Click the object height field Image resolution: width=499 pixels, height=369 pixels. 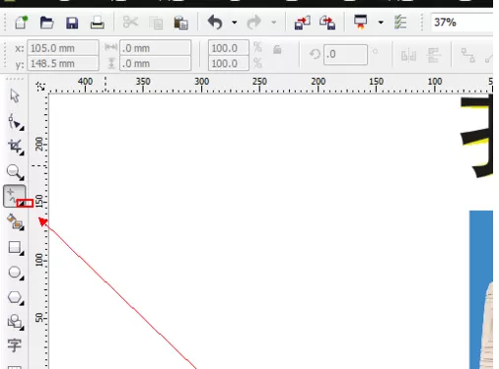[155, 63]
